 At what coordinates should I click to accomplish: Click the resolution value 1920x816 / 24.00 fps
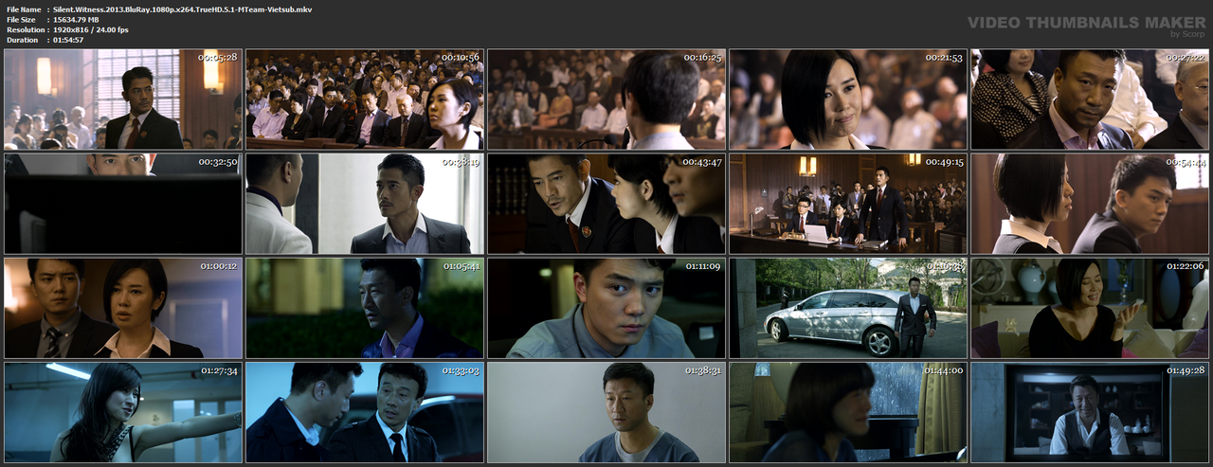(x=91, y=30)
